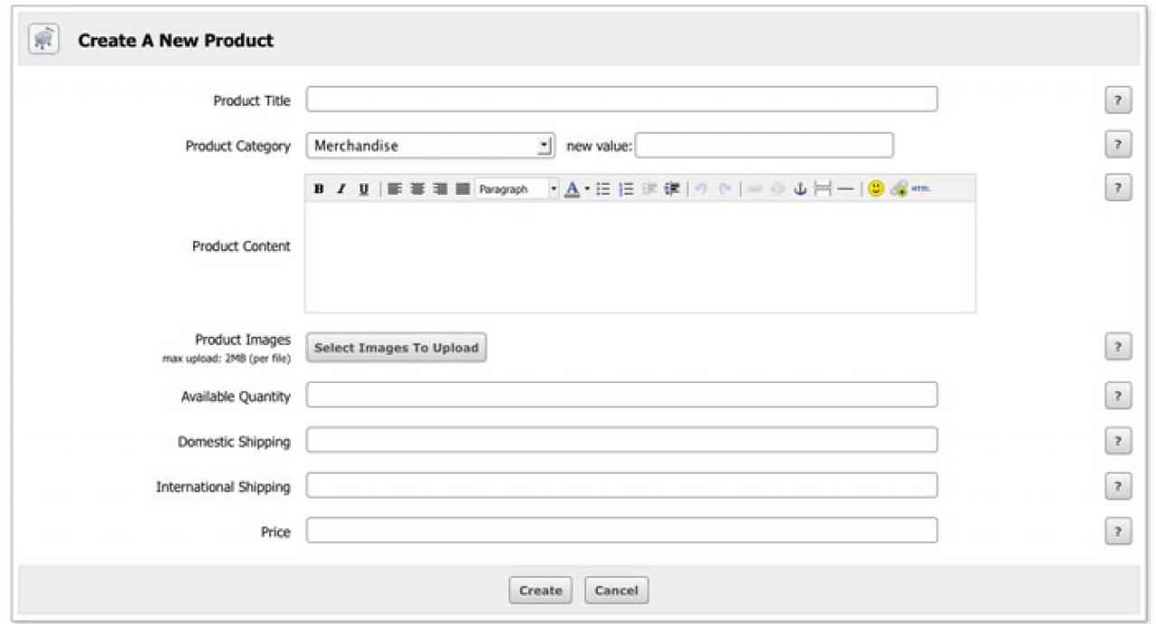
Task: Click the Create button
Action: pyautogui.click(x=541, y=591)
